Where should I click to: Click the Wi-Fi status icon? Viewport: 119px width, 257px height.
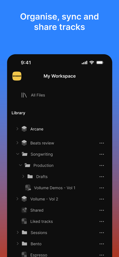click(x=92, y=62)
